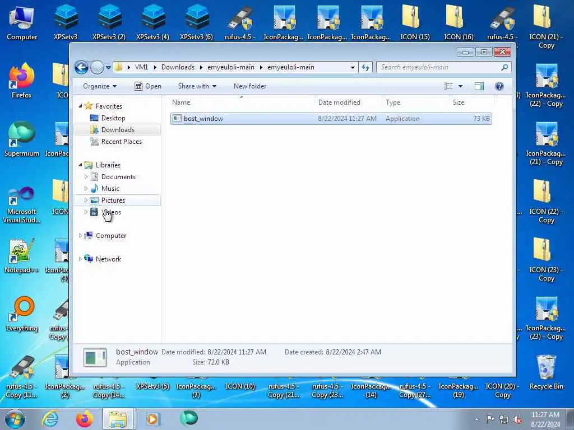Viewport: 574px width, 430px height.
Task: Expand the Network tree node
Action: 81,259
